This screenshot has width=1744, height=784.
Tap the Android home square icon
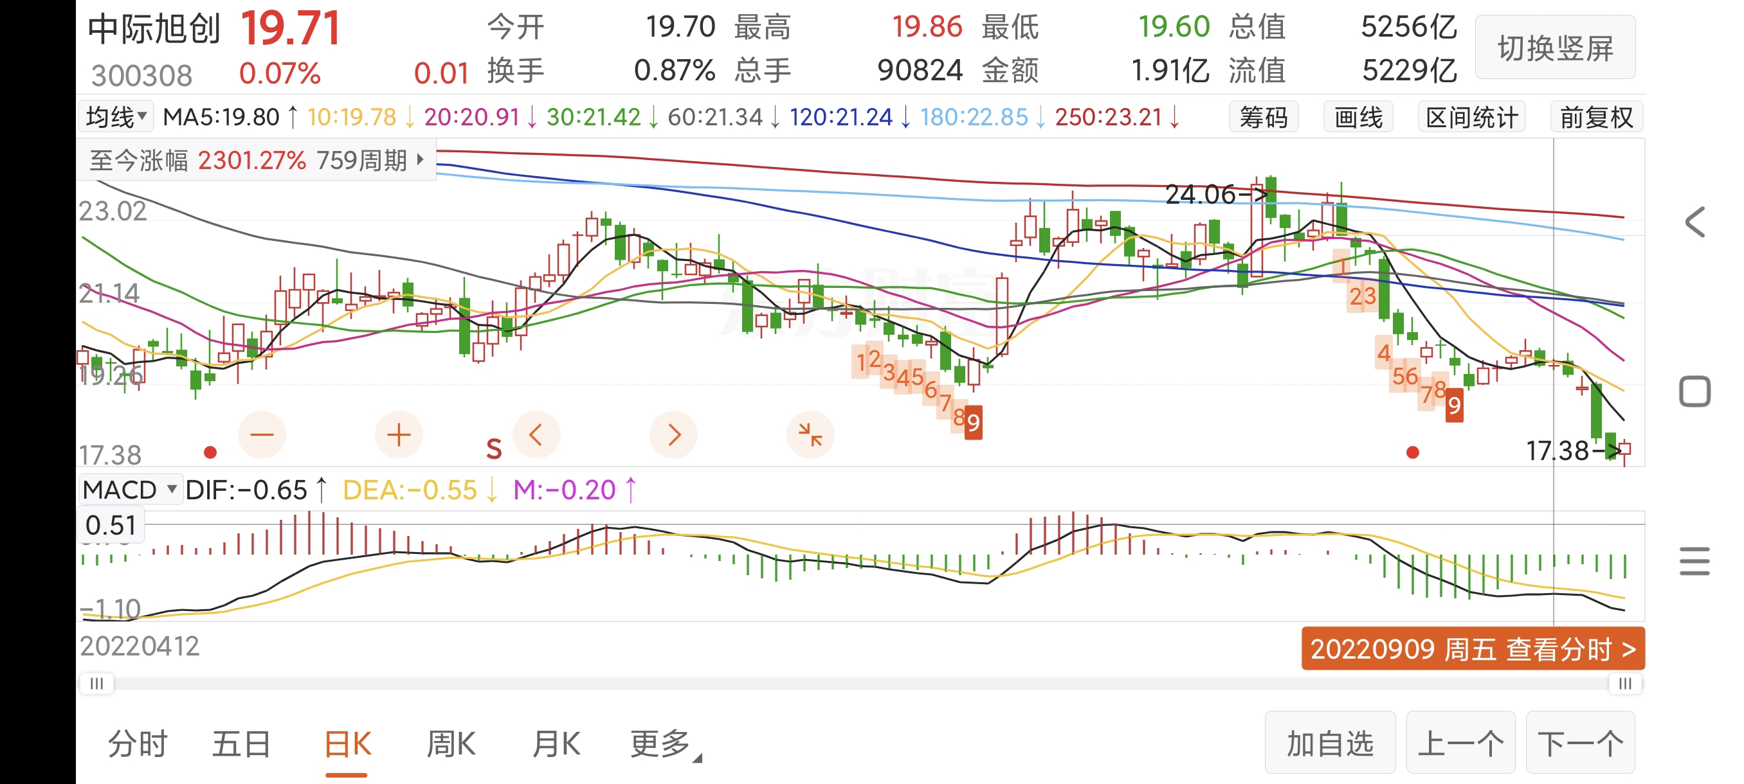tap(1694, 391)
